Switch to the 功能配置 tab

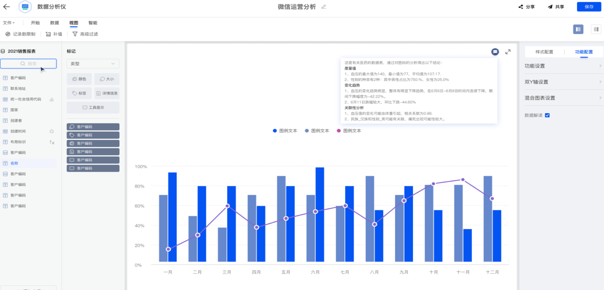tap(584, 52)
